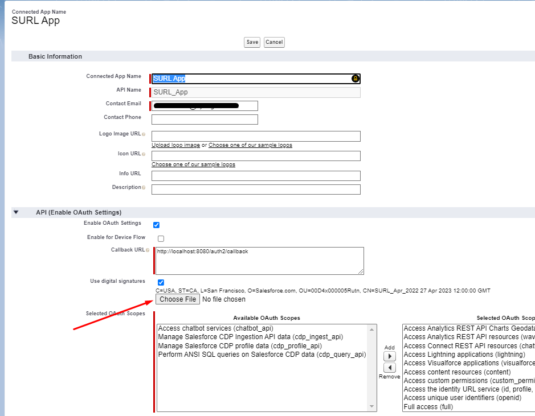Uncheck the Enable OAuth Settings checkbox
Screen dimensions: 535x416
pos(157,225)
